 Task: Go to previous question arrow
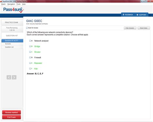(9, 77)
